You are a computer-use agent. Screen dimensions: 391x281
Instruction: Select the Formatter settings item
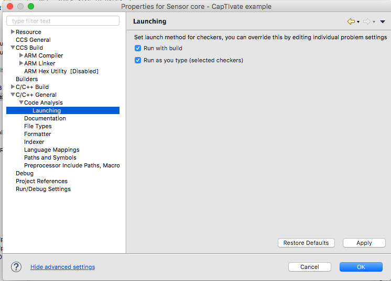pos(37,134)
